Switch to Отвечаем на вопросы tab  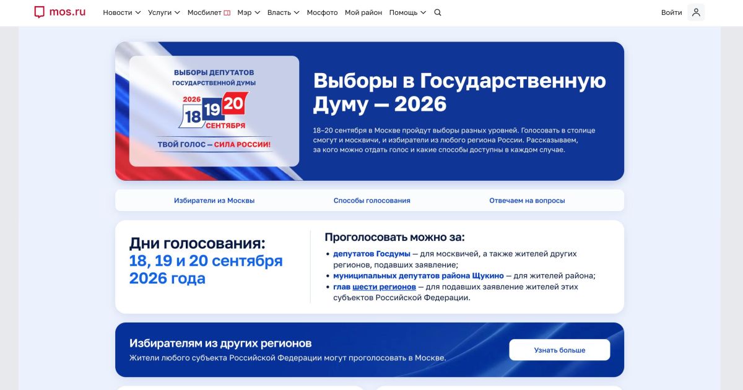tap(527, 201)
